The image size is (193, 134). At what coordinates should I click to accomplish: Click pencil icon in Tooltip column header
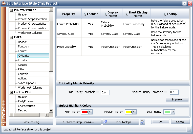pyautogui.click(x=164, y=14)
